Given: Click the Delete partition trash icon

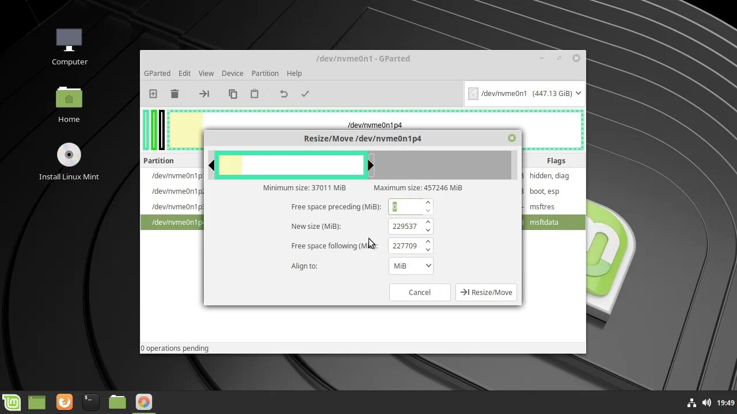Looking at the screenshot, I should point(174,94).
